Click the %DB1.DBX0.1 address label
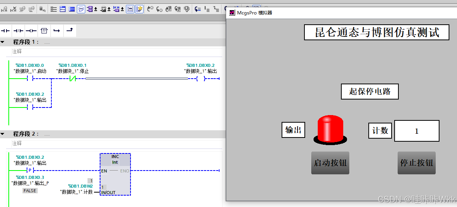Screen dimensions: 457x207 [72, 65]
